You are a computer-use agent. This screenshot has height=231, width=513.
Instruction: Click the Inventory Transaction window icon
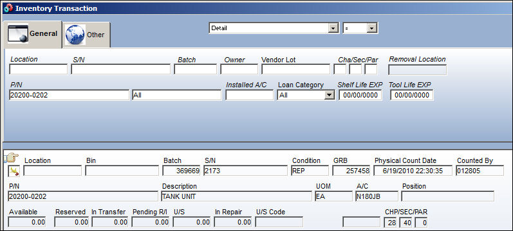click(8, 8)
